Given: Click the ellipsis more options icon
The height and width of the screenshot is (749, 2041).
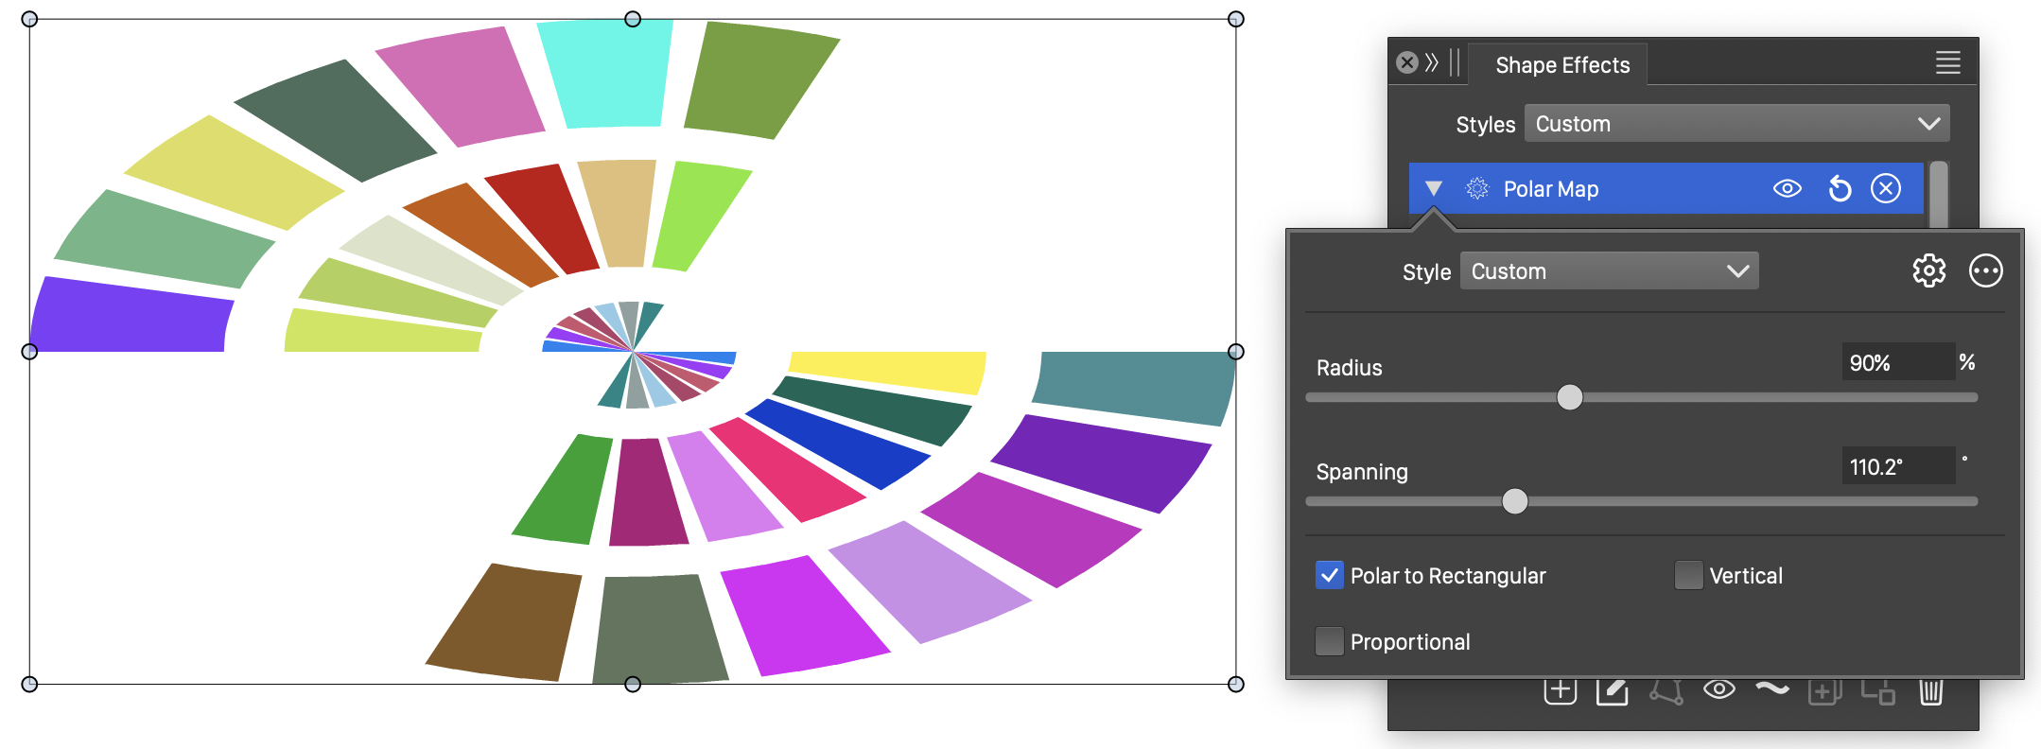Looking at the screenshot, I should (1985, 271).
